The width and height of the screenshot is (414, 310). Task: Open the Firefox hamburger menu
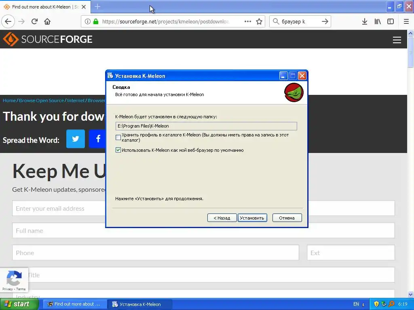click(406, 21)
